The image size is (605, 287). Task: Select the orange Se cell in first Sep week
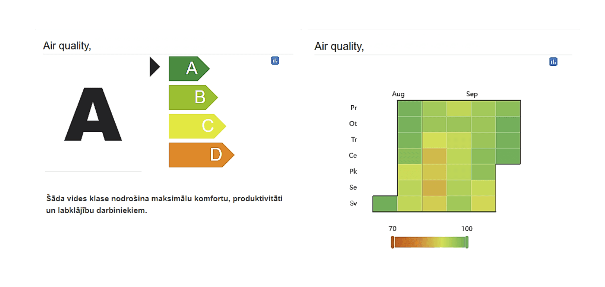[x=434, y=188]
